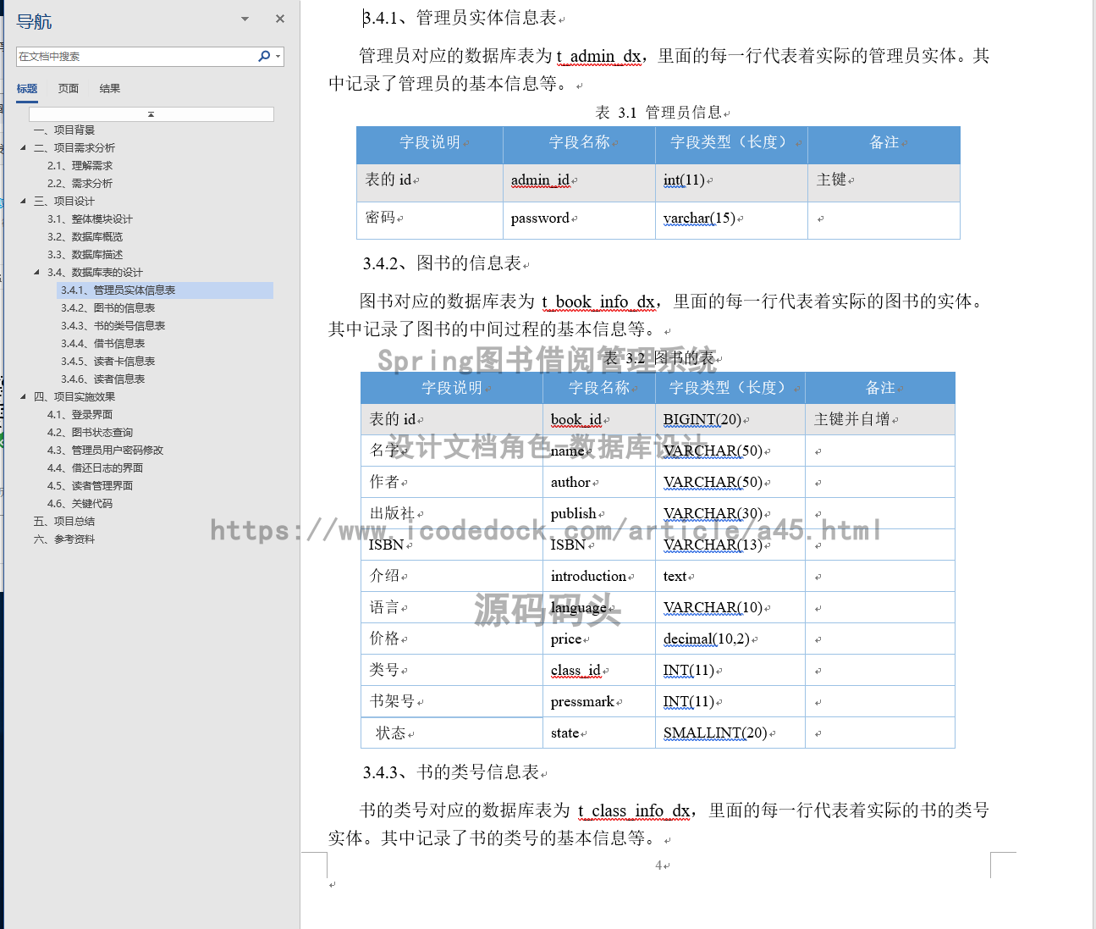Viewport: 1096px width, 929px height.
Task: Select the 标题 tab
Action: click(27, 88)
